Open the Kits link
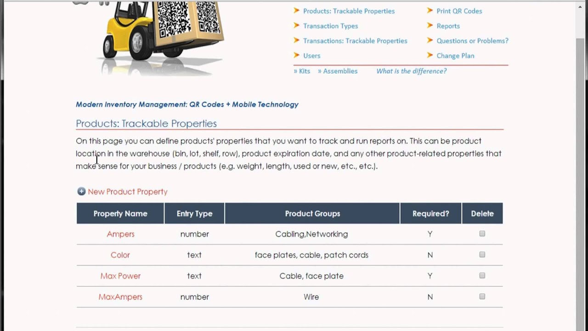The width and height of the screenshot is (588, 331). click(x=304, y=71)
